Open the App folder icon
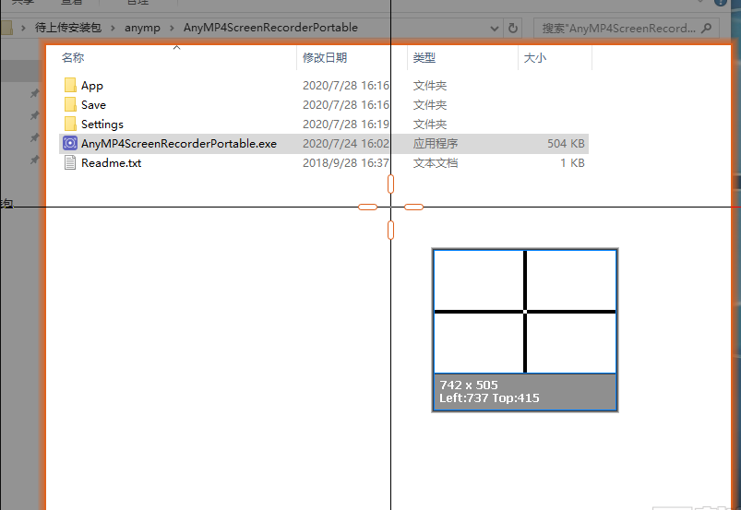 [70, 86]
